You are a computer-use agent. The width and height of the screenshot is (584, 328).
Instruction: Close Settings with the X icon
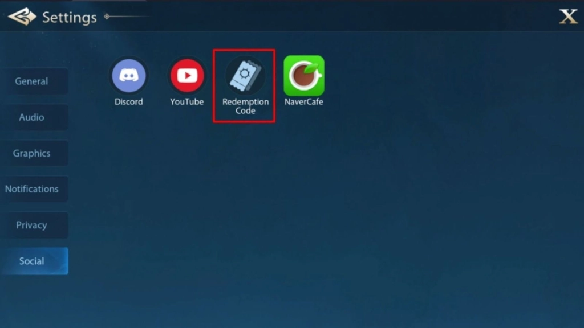point(568,17)
